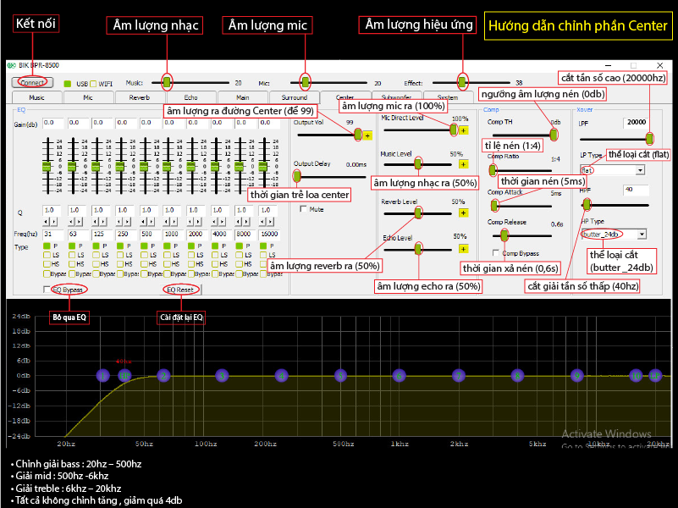Open the LP Type dropdown showing flat
Screen dimensions: 678x508
640,170
